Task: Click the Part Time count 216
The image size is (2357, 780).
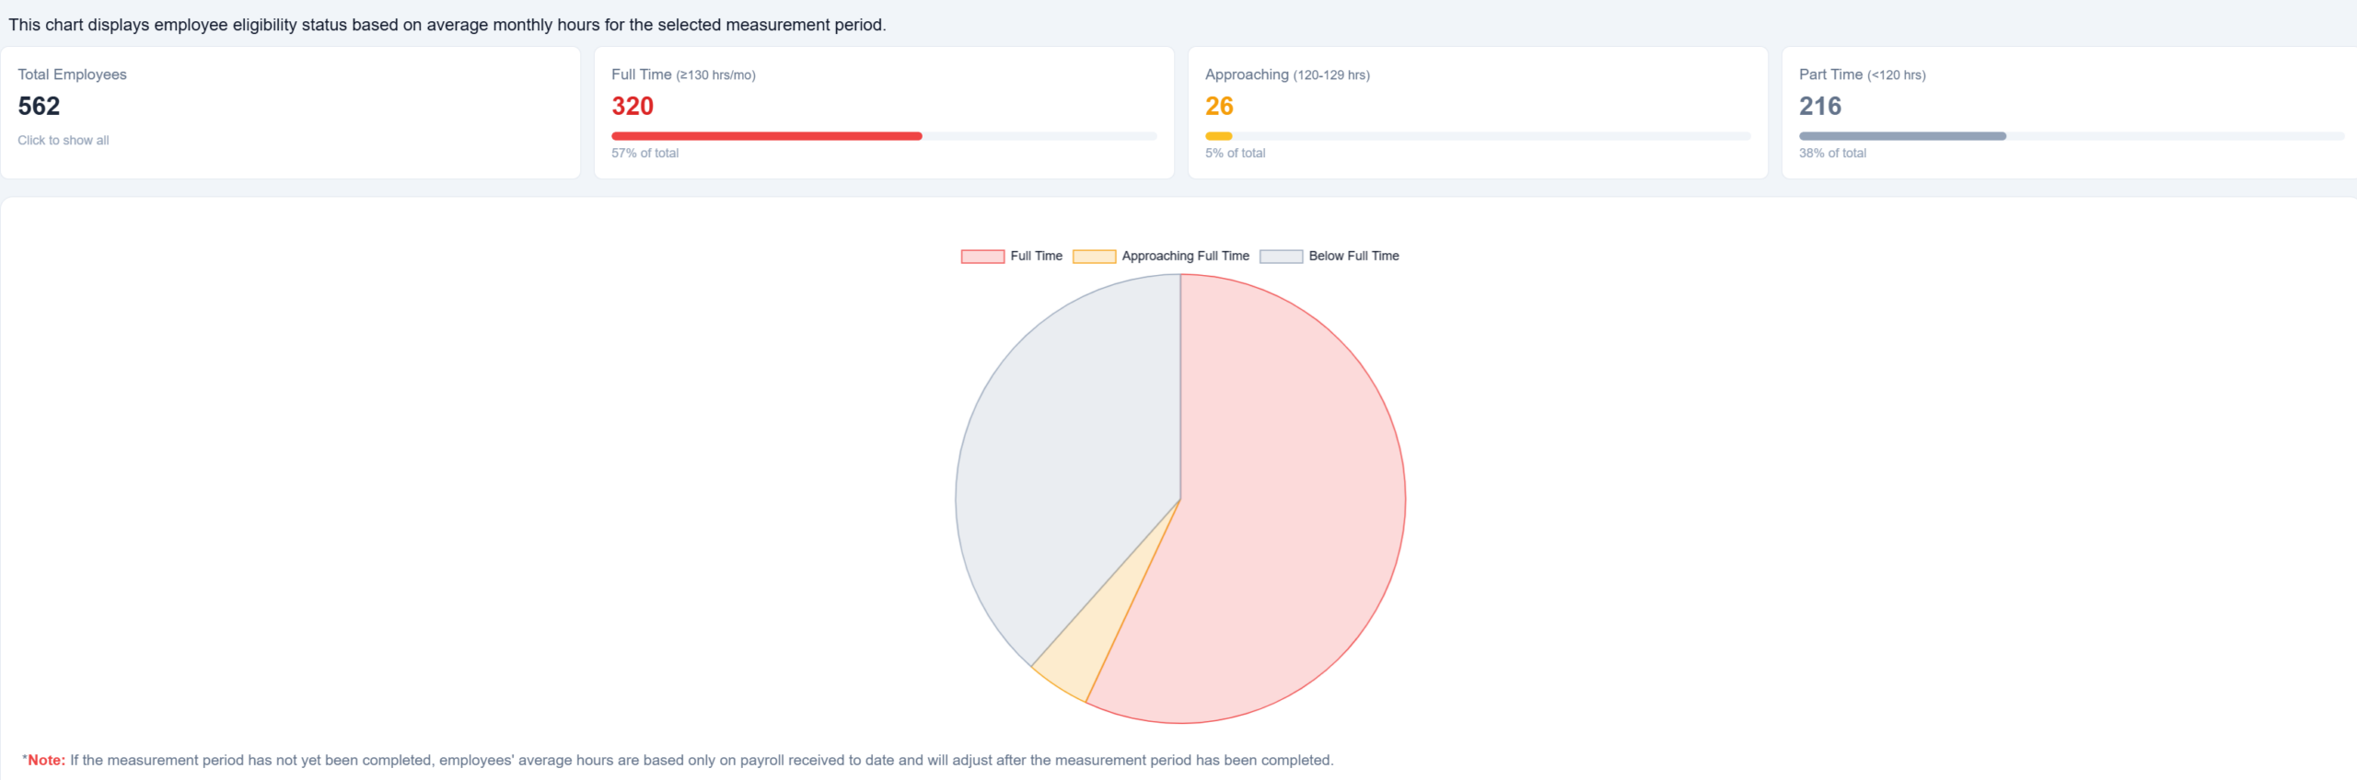Action: tap(1820, 107)
